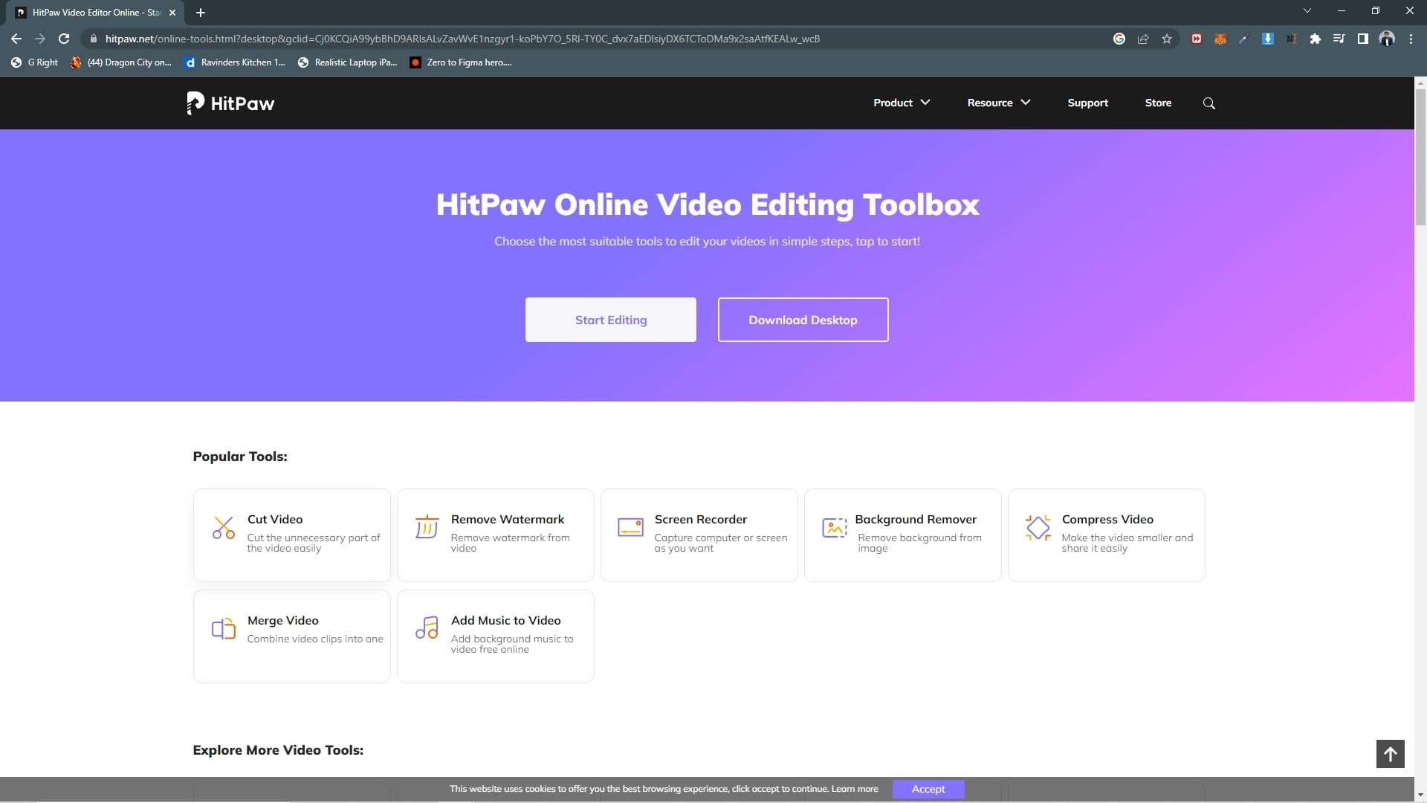The height and width of the screenshot is (803, 1427).
Task: Click the Remove Watermark trash icon
Action: click(x=427, y=527)
